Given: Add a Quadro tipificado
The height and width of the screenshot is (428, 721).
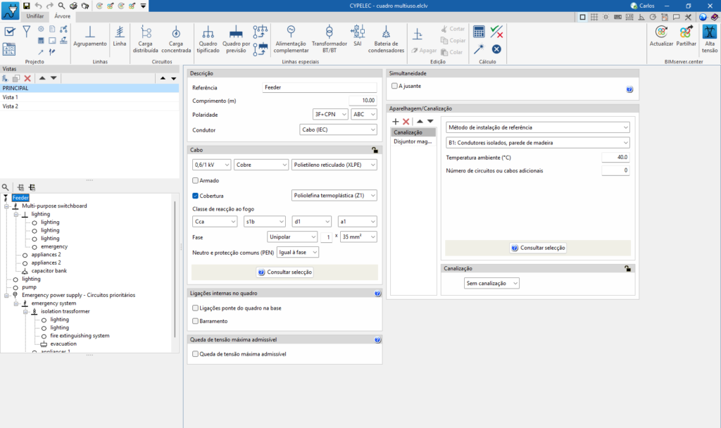Looking at the screenshot, I should (208, 39).
